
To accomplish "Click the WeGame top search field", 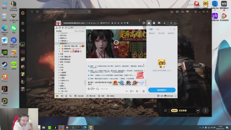I will pyautogui.click(x=67, y=12).
